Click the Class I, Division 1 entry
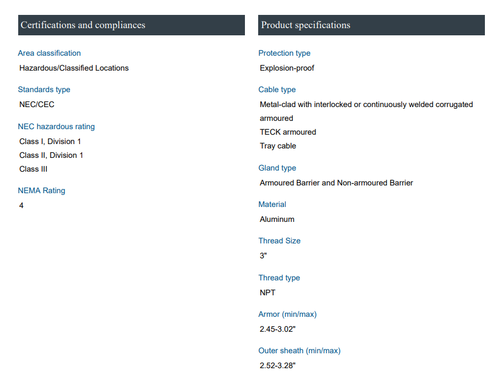This screenshot has width=502, height=377. [x=50, y=141]
